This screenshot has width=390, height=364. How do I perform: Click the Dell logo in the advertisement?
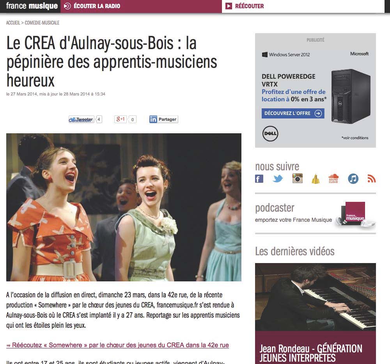pos(270,133)
